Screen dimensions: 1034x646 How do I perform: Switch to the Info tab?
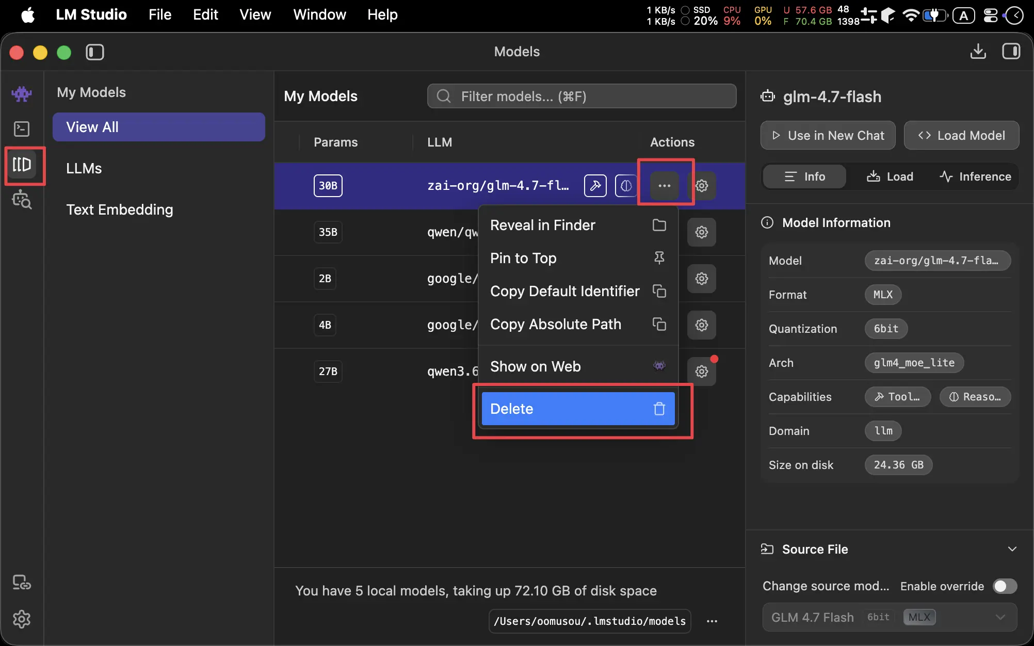(x=804, y=176)
